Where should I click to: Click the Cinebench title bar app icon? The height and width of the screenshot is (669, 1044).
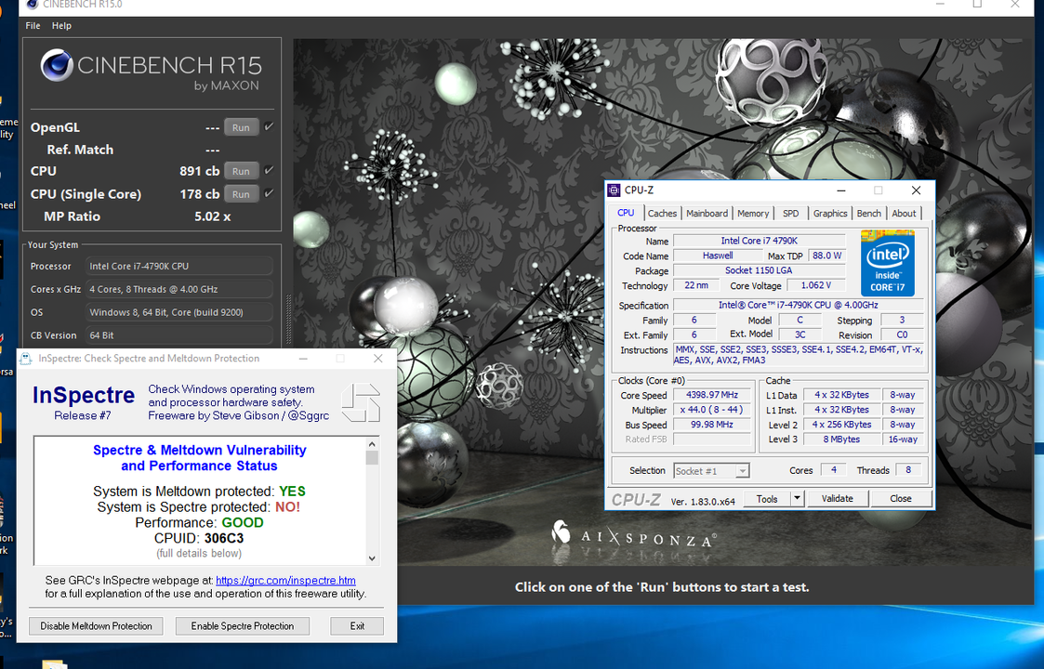click(32, 5)
